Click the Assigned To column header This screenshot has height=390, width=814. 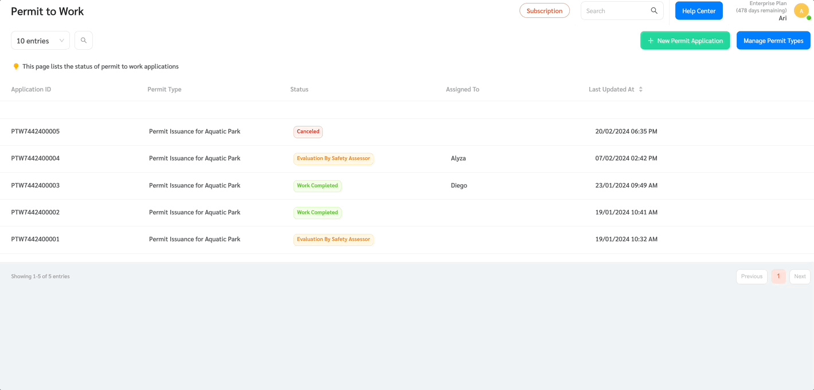463,89
